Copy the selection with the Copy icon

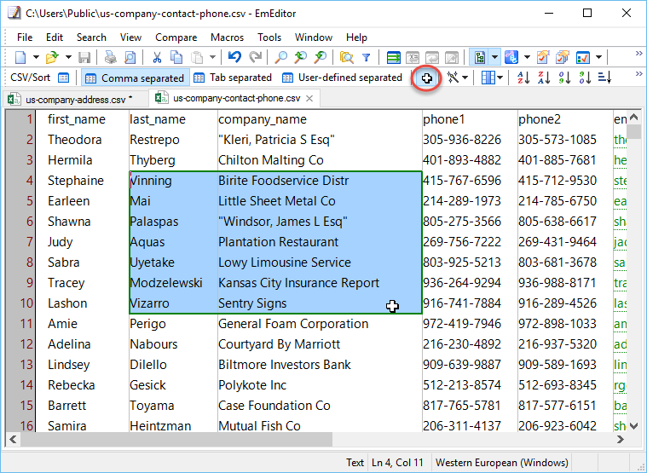176,57
